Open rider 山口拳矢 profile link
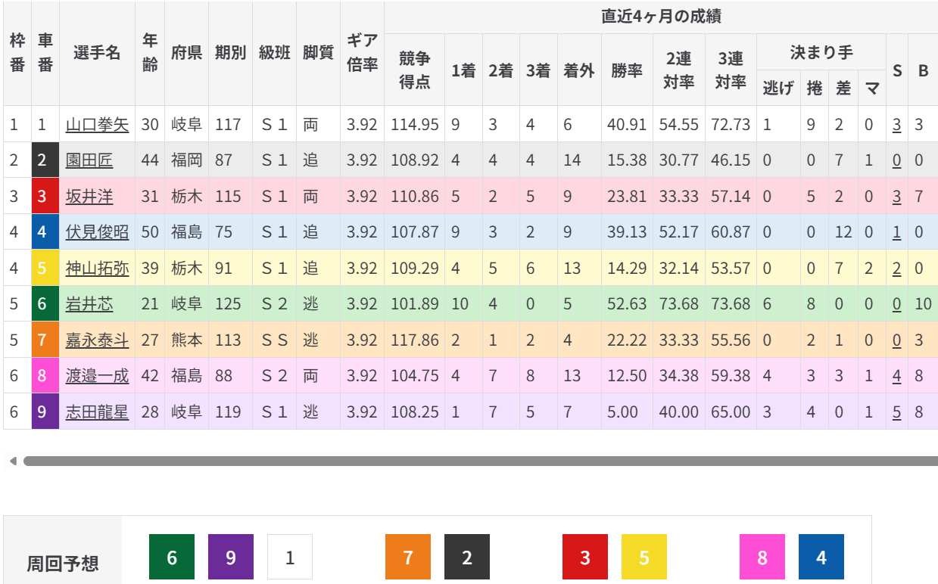Screen dimensions: 938x584 click(97, 124)
